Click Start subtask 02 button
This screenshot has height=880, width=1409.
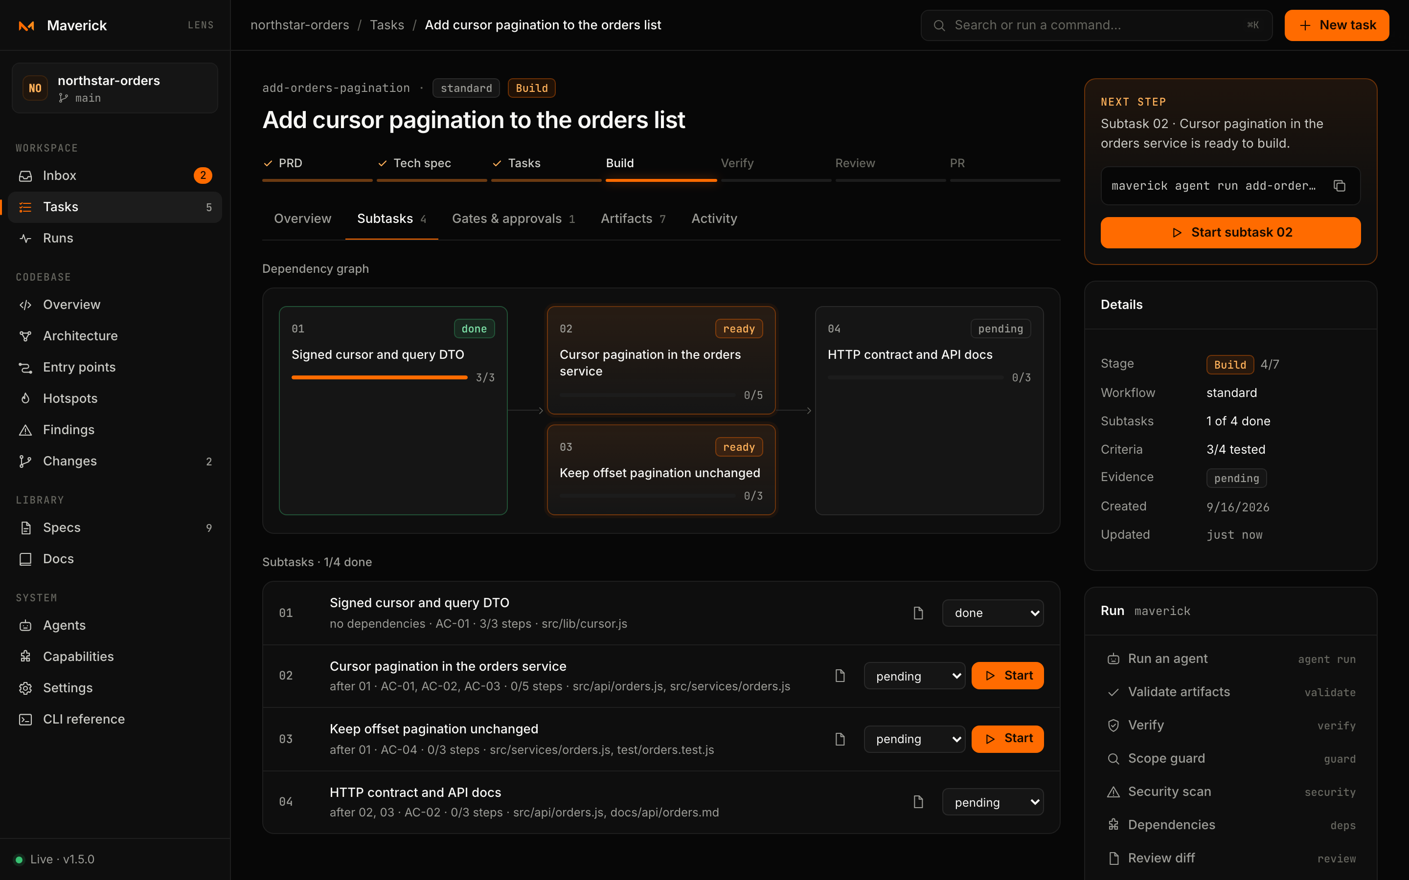(x=1230, y=233)
